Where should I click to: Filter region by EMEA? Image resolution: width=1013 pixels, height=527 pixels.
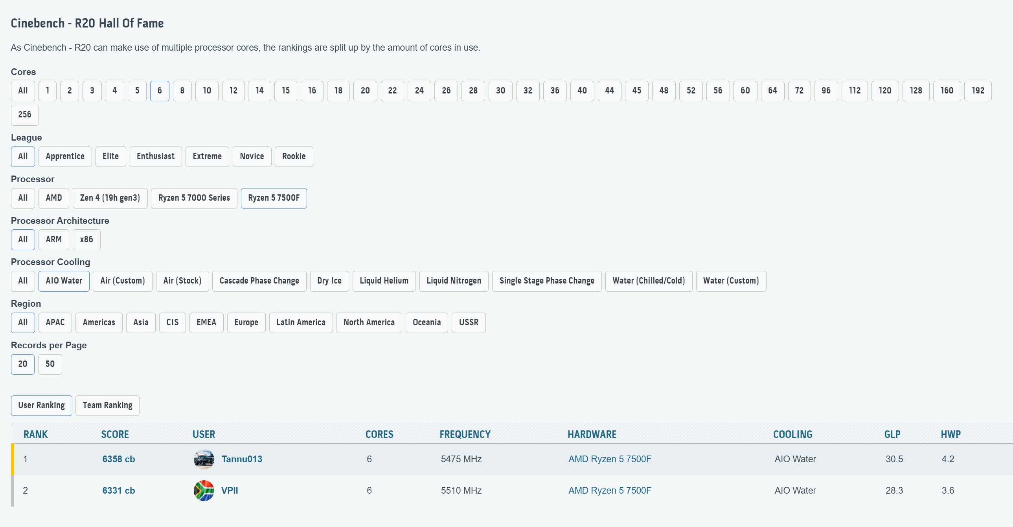point(206,323)
